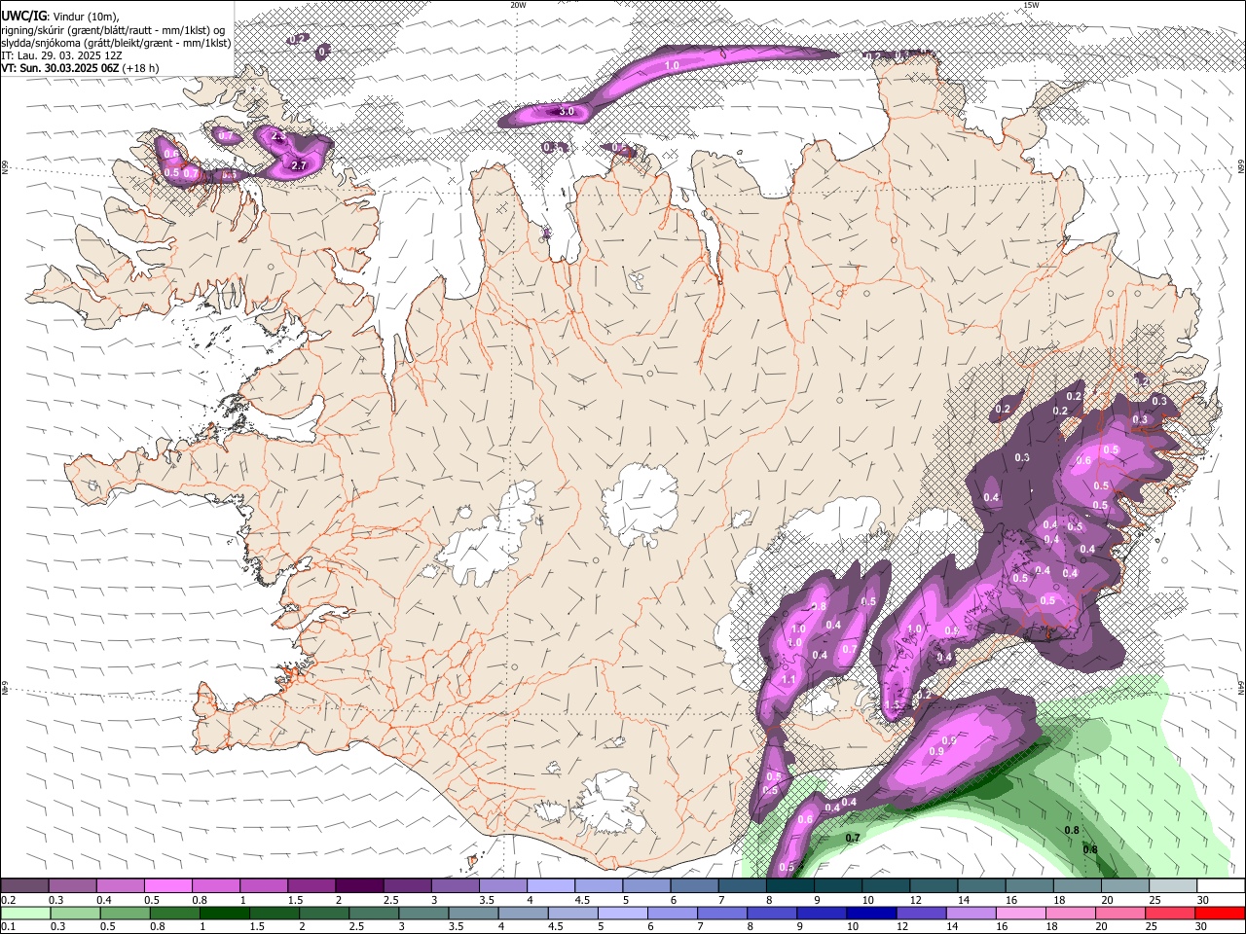Click the darkest purple 2 swatch, upper legend
The width and height of the screenshot is (1246, 934).
point(359,886)
